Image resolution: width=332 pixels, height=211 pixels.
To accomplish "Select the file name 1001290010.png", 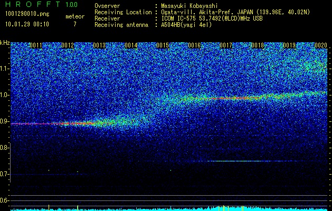I will click(27, 14).
